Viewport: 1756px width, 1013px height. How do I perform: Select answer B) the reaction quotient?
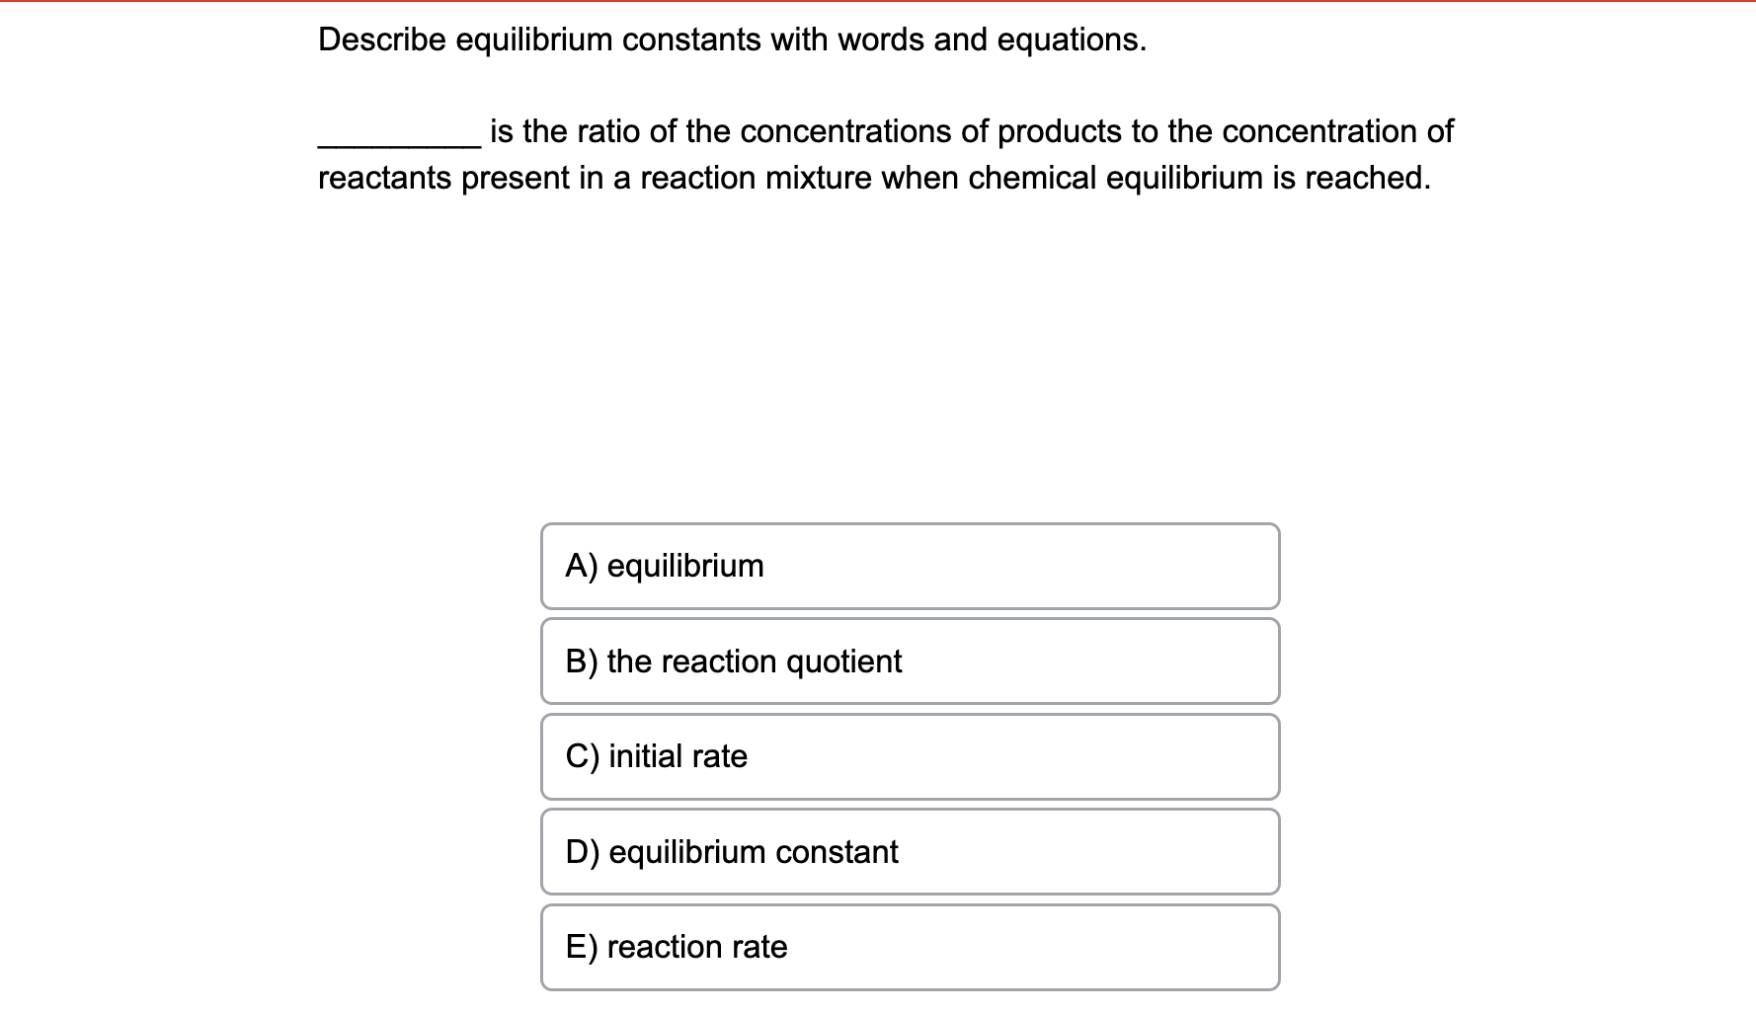tap(909, 661)
